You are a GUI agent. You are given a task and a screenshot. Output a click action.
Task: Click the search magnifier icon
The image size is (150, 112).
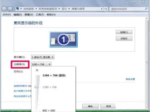coord(146,9)
